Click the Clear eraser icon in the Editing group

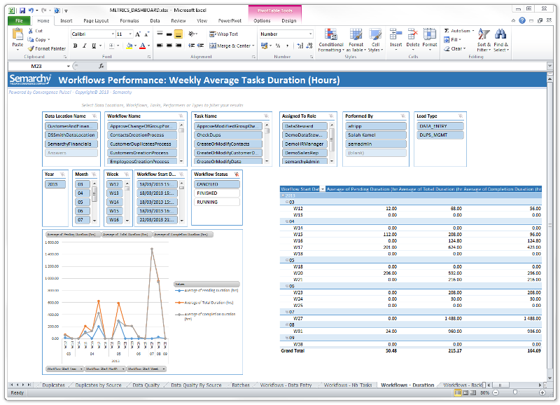pyautogui.click(x=447, y=48)
